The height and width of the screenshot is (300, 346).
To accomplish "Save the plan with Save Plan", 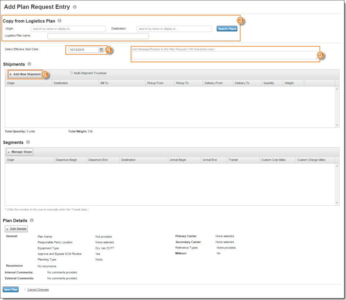I will click(11, 289).
